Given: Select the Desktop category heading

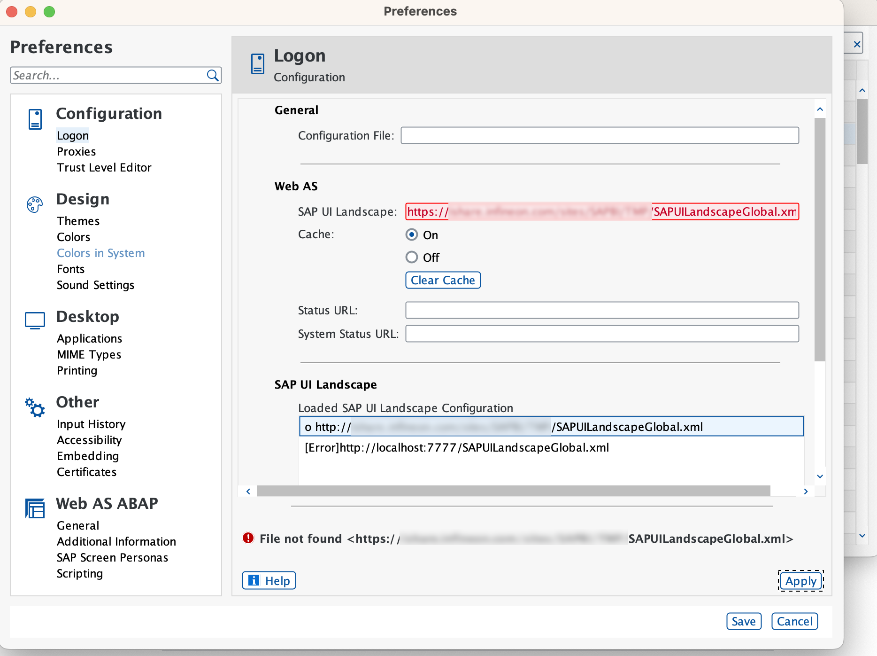Looking at the screenshot, I should pyautogui.click(x=88, y=317).
